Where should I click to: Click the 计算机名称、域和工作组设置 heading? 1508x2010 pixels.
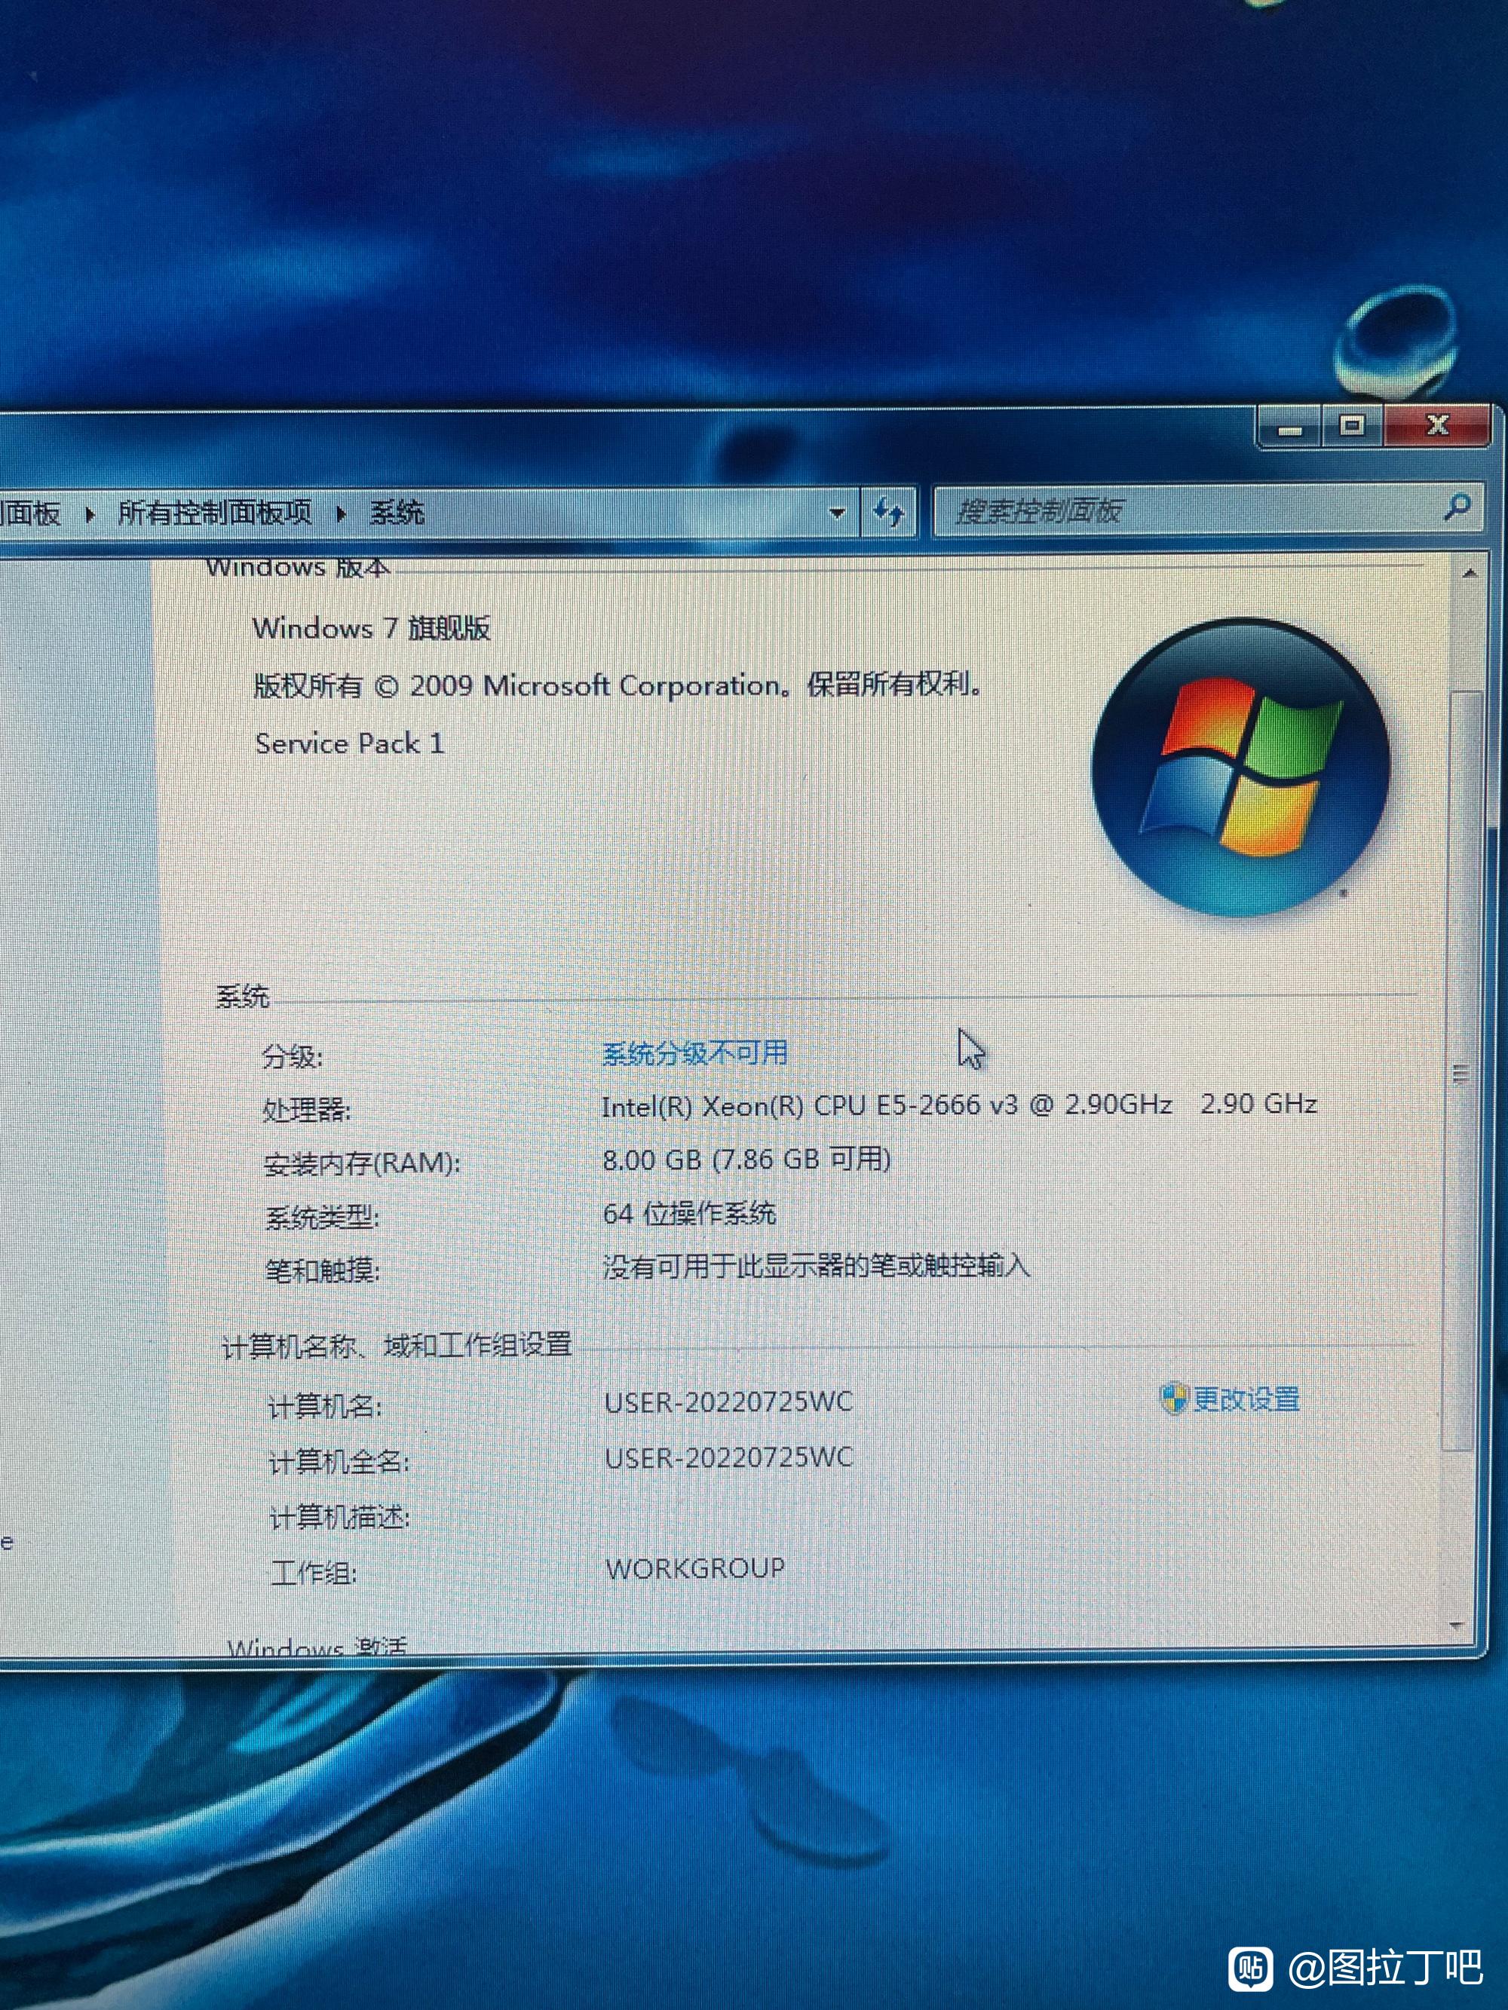tap(397, 1345)
